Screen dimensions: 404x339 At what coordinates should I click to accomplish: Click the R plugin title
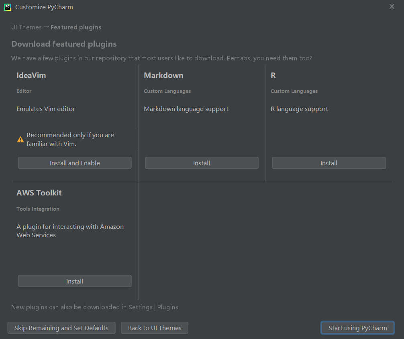click(x=273, y=75)
